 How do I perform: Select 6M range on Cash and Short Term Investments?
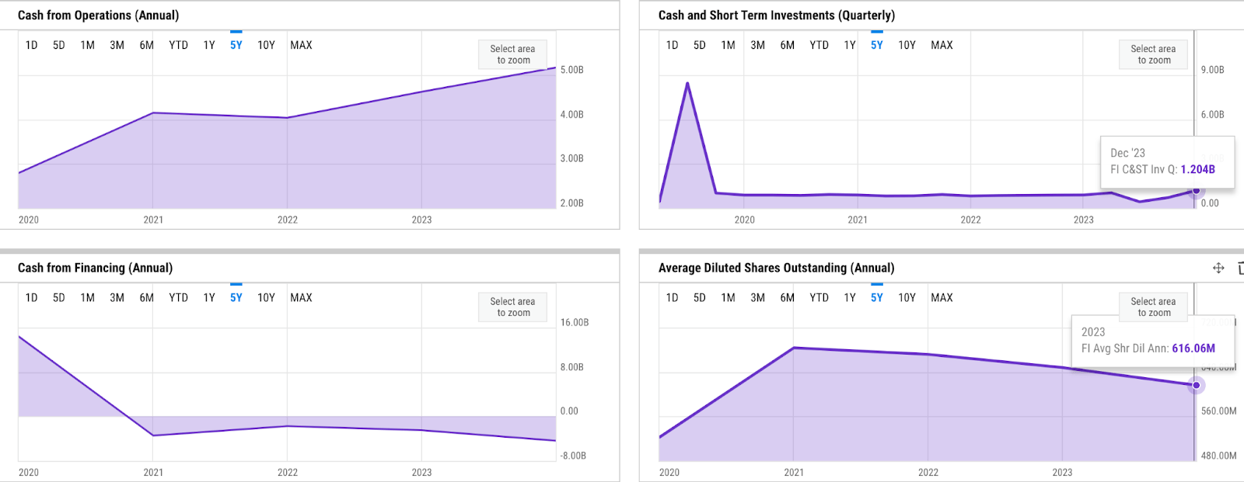point(787,45)
